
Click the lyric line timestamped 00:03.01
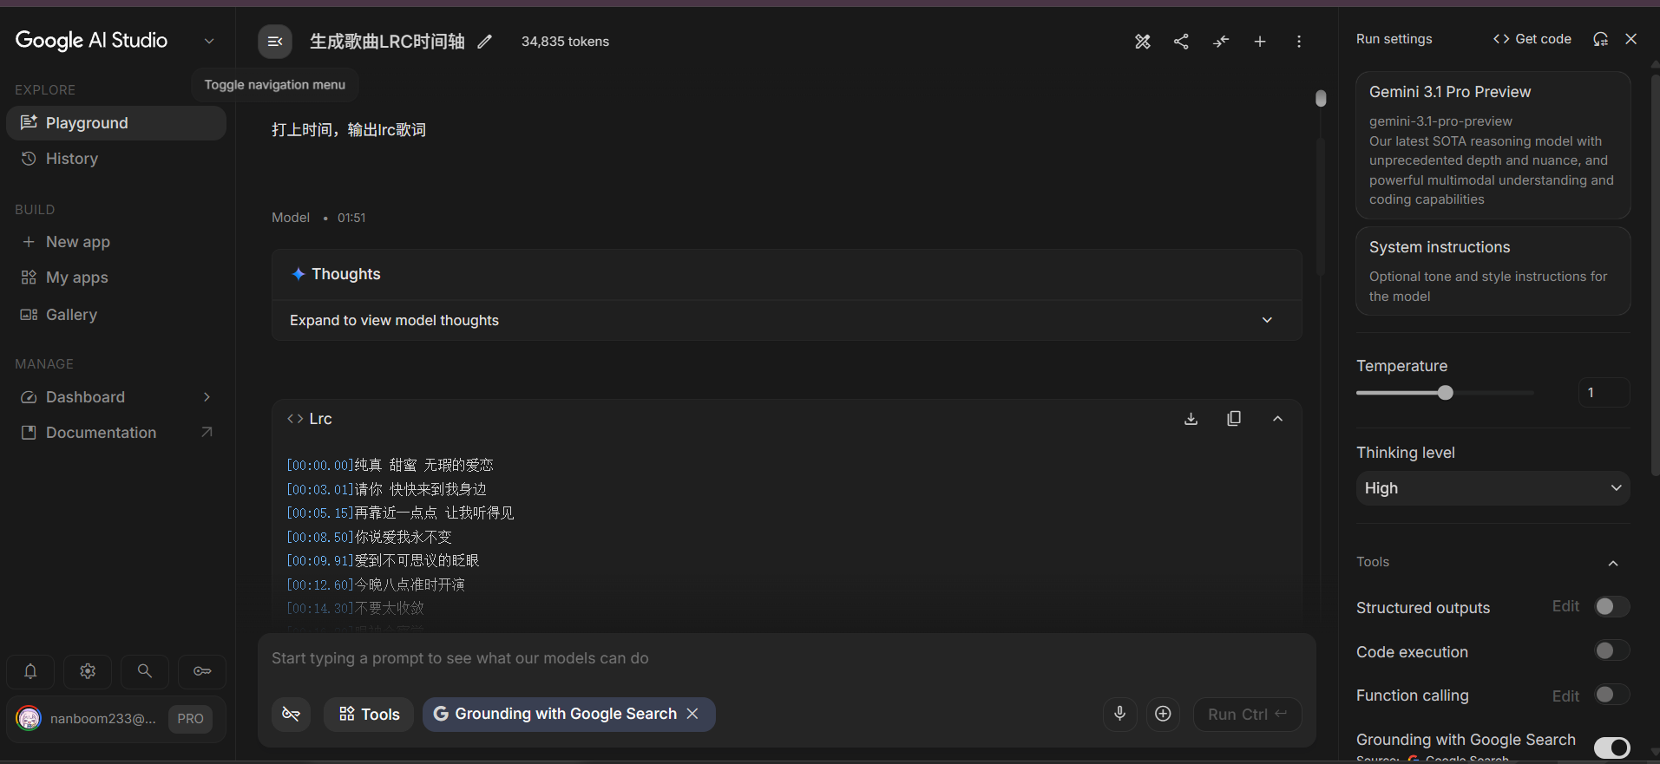(x=387, y=489)
